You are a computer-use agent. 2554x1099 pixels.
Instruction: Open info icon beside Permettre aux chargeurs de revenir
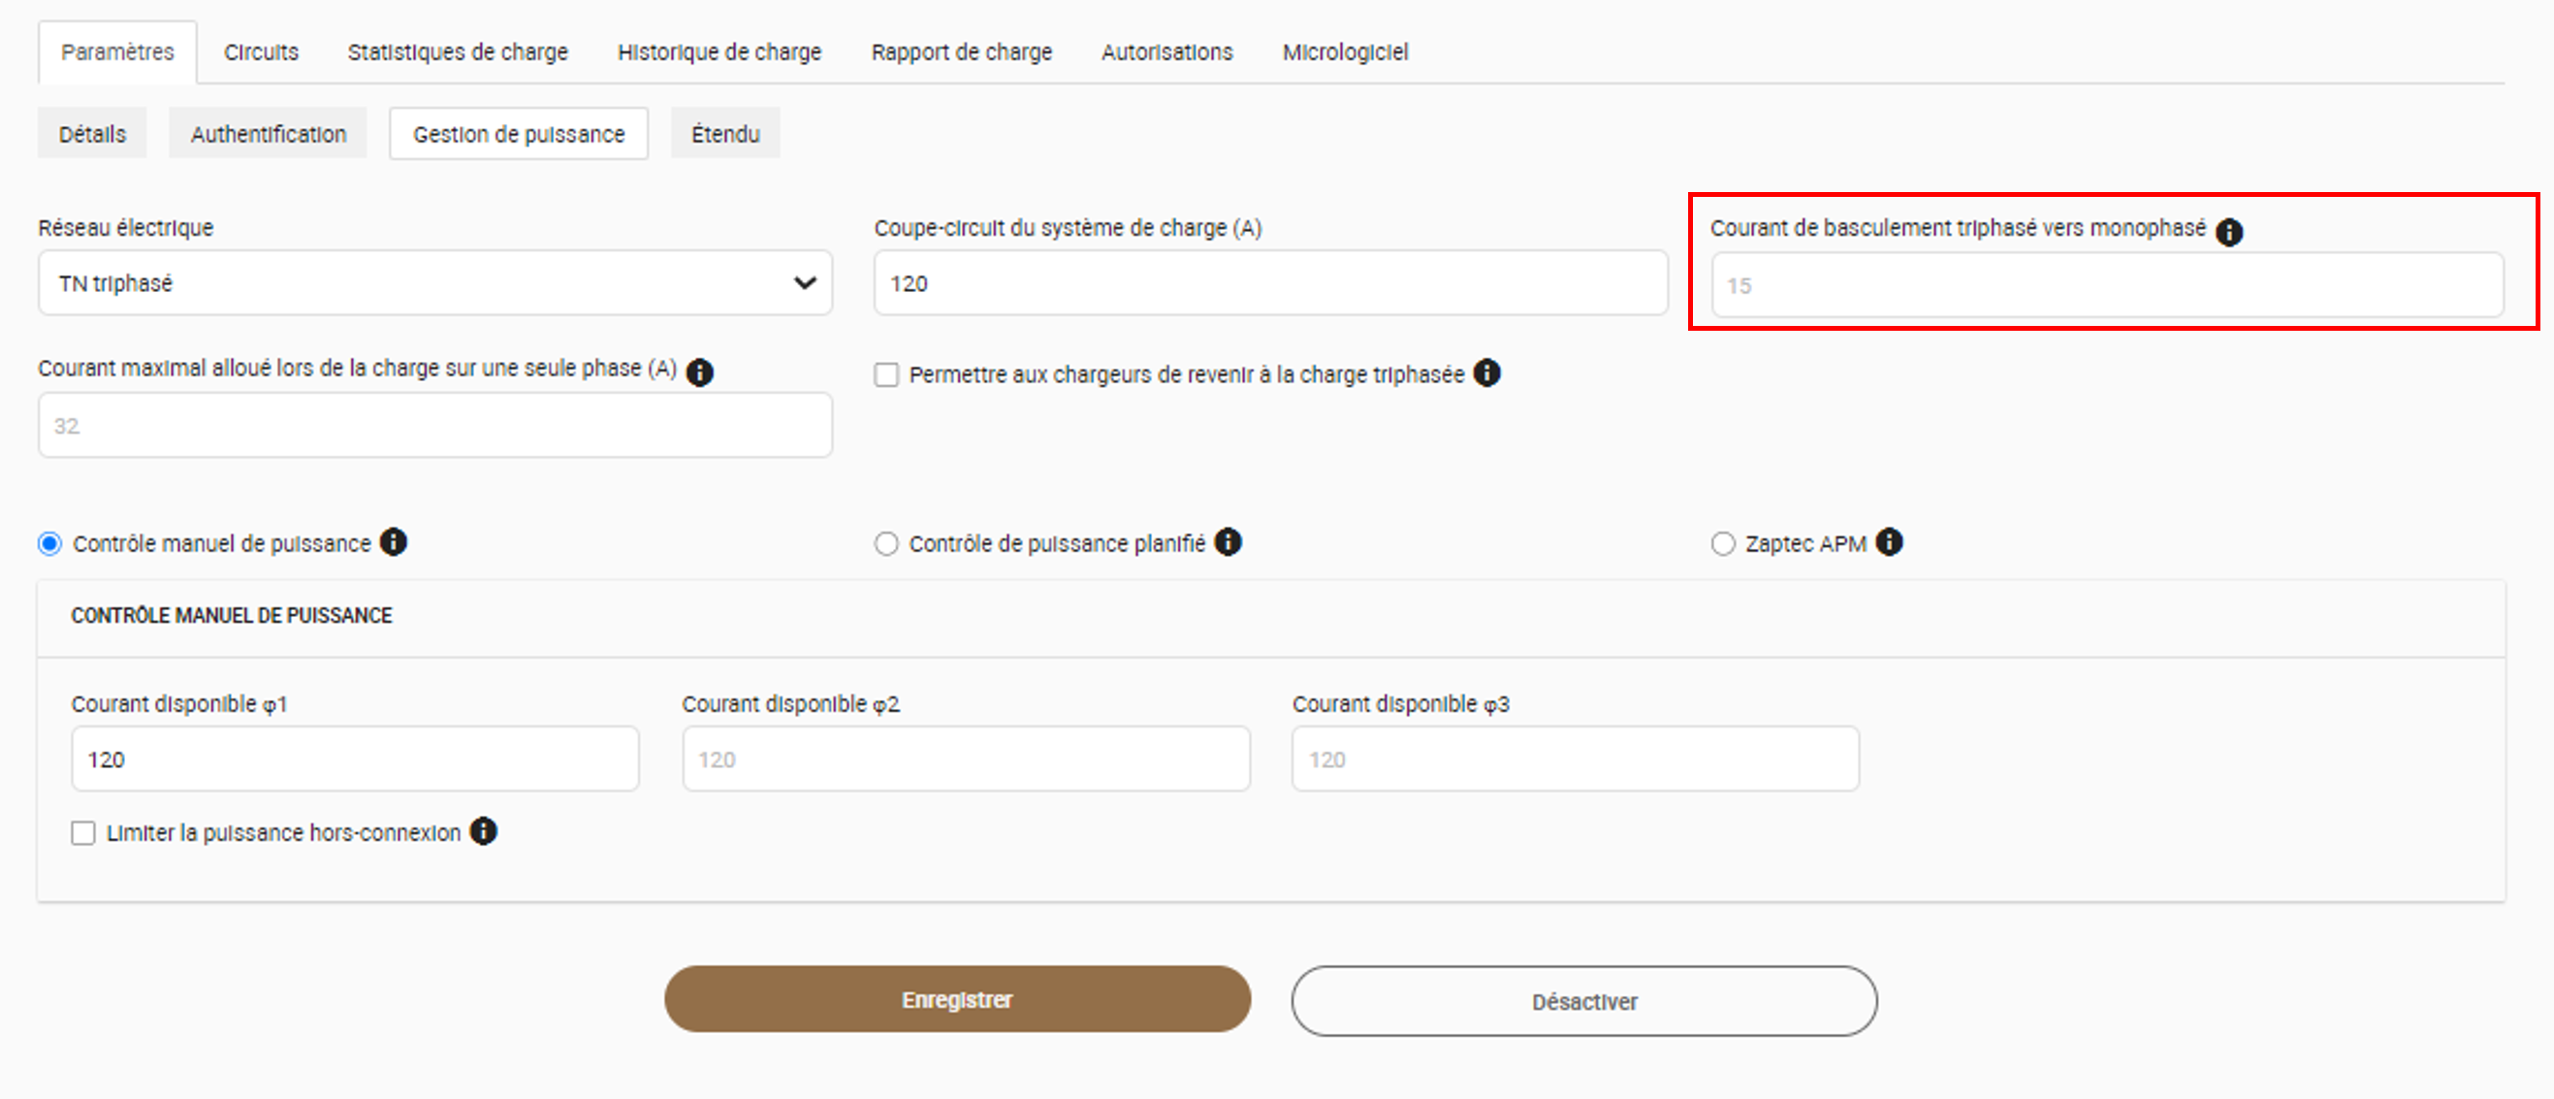tap(1487, 372)
